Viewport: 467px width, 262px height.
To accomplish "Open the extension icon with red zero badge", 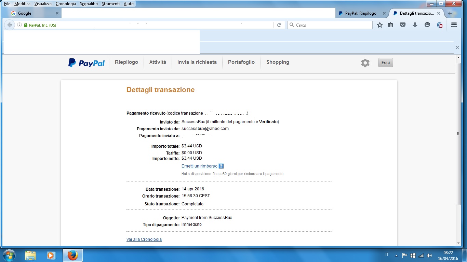I will pos(440,25).
